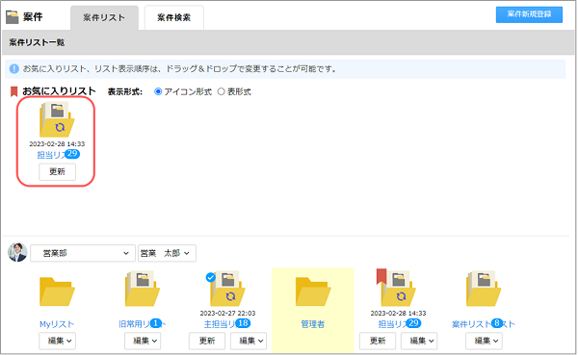This screenshot has width=578, height=355.
Task: Click the 案件新規登録 button
Action: coord(529,14)
